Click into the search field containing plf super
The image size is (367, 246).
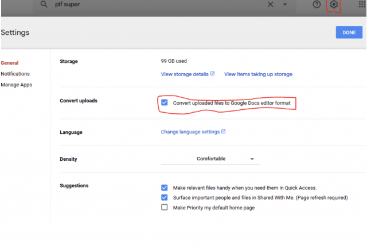[x=159, y=4]
